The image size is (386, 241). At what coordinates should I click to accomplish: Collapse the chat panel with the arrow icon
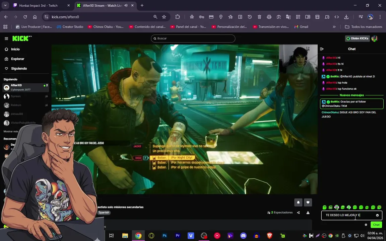coord(322,49)
